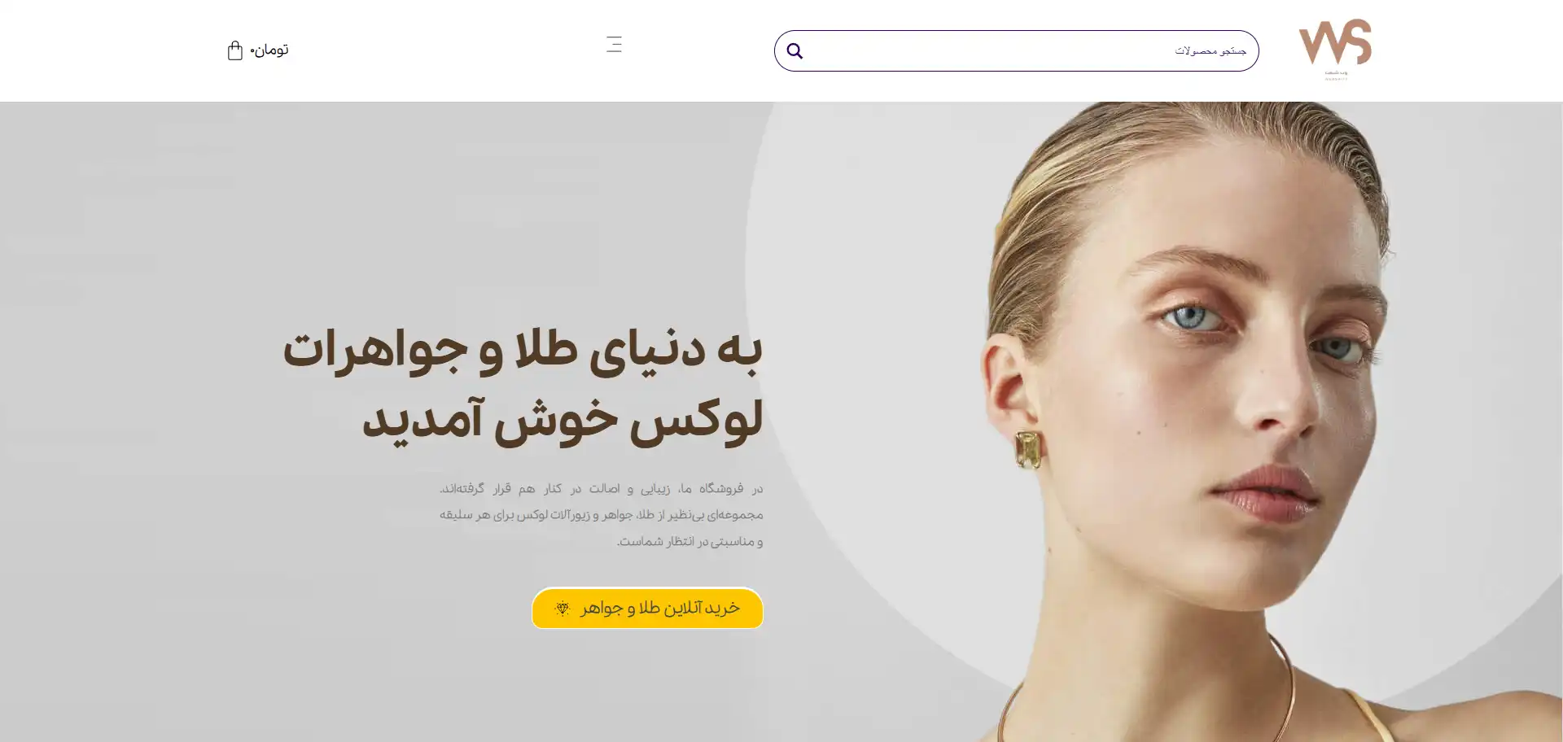1563x742 pixels.
Task: Open the shopping bag cart icon
Action: pos(234,50)
